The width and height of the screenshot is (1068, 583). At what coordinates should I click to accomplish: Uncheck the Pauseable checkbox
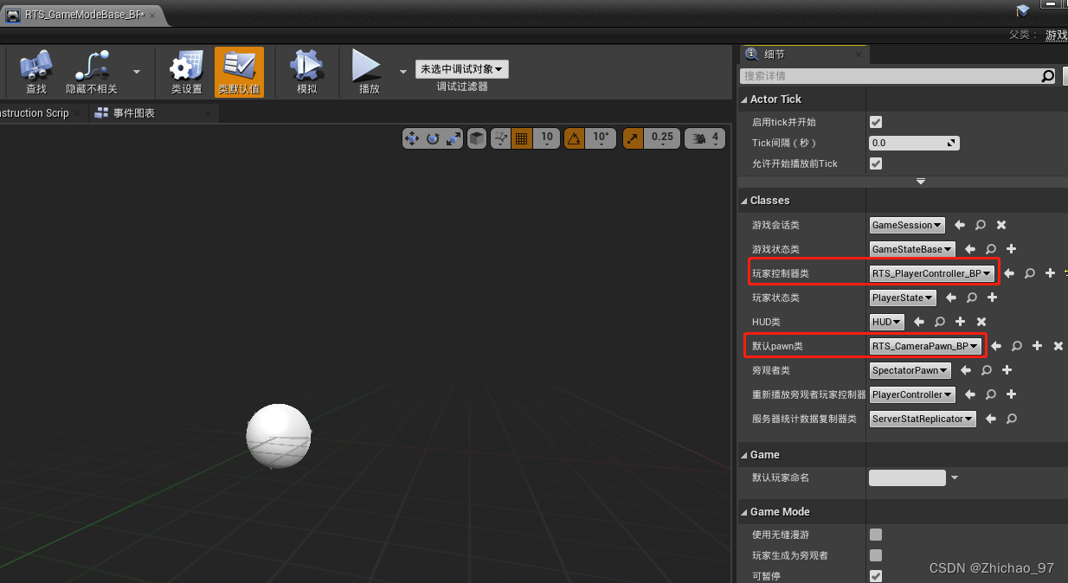[875, 575]
